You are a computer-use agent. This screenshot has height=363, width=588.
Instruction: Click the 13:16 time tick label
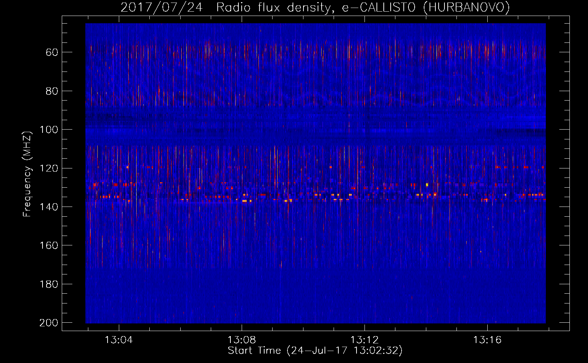[x=487, y=340]
